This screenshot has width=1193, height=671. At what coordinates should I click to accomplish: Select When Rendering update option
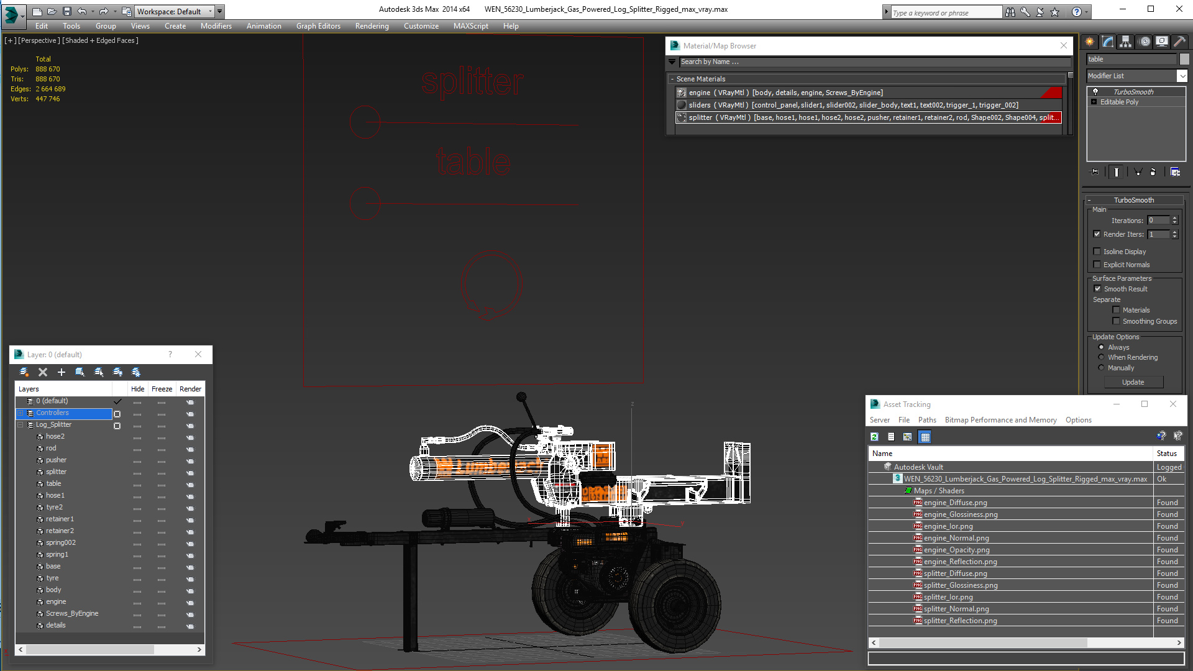tap(1102, 357)
